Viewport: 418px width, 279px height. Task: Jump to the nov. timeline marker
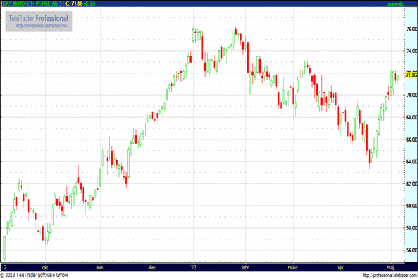pyautogui.click(x=100, y=266)
